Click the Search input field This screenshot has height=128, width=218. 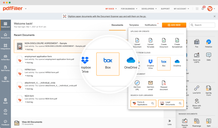pos(202,25)
